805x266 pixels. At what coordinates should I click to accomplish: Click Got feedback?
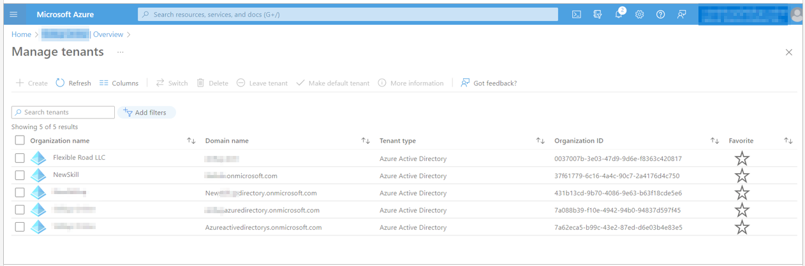click(x=489, y=83)
